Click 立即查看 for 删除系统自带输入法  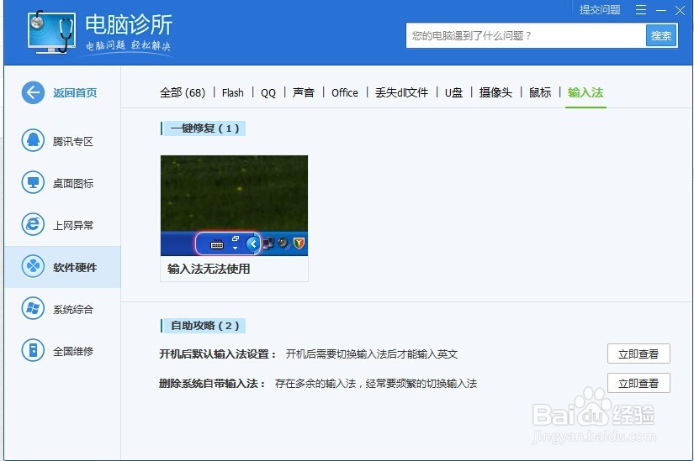point(638,383)
